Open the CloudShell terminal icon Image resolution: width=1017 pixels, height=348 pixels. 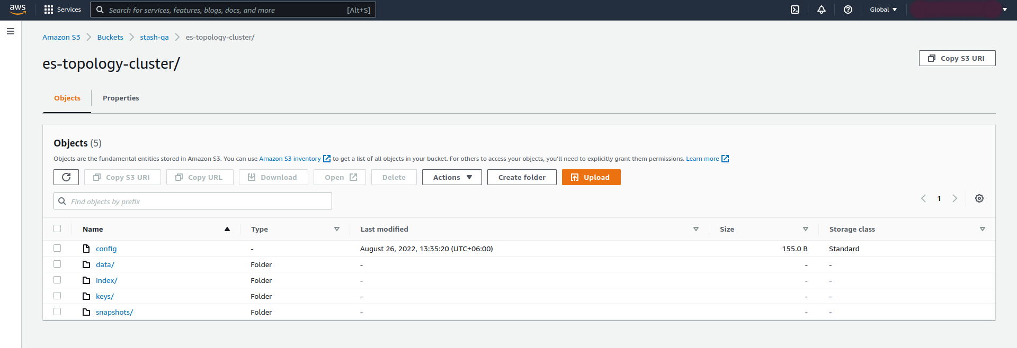coord(795,10)
